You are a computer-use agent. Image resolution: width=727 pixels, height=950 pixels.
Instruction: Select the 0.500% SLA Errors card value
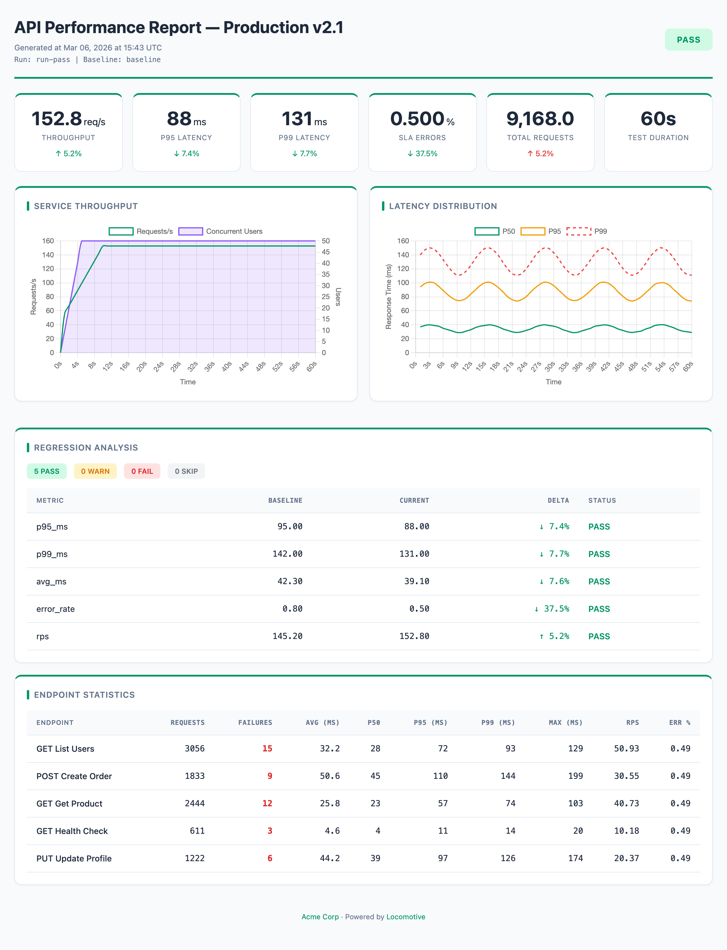tap(422, 119)
